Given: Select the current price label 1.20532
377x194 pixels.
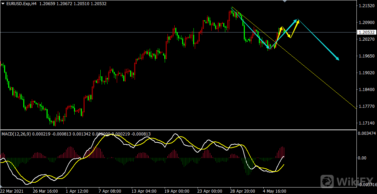Looking at the screenshot, I should 366,33.
